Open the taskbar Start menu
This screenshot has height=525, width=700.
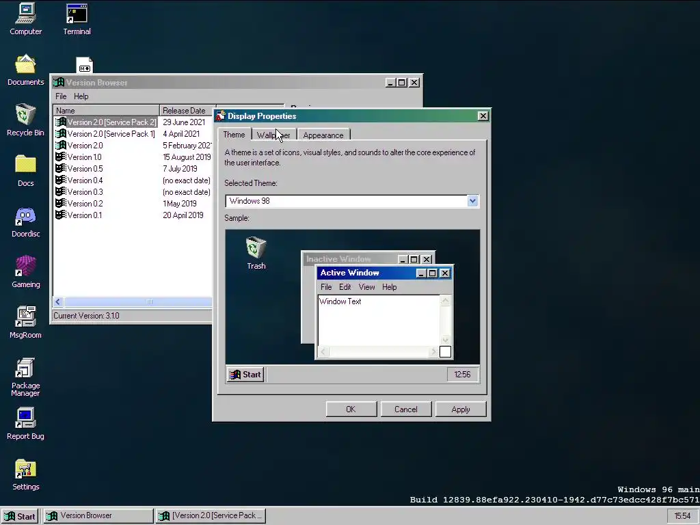click(21, 517)
